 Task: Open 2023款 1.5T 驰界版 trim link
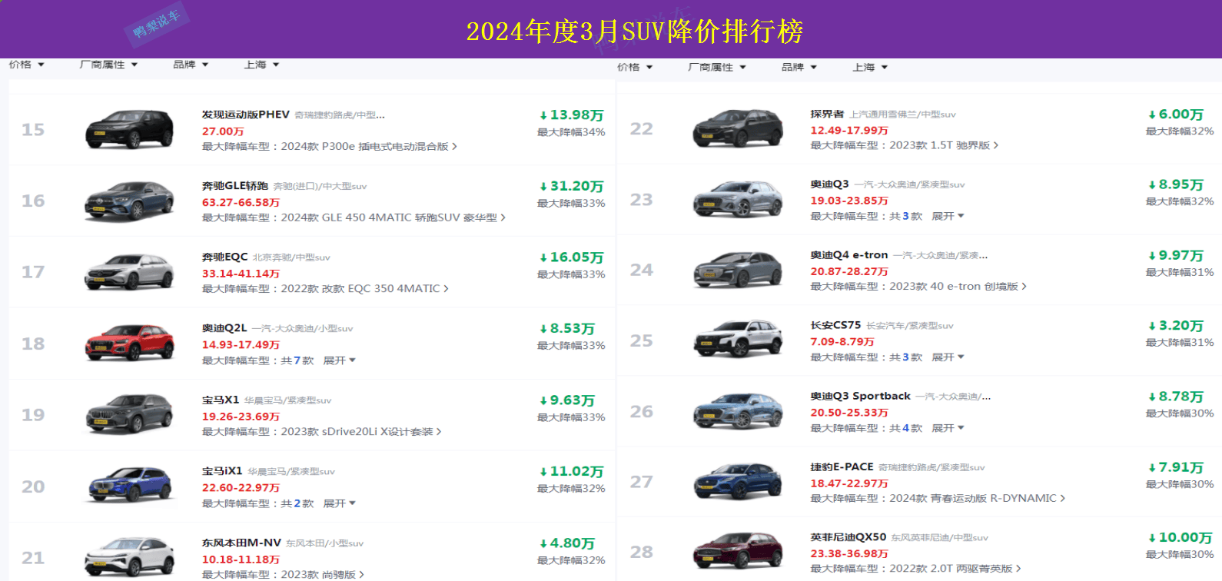pos(944,145)
